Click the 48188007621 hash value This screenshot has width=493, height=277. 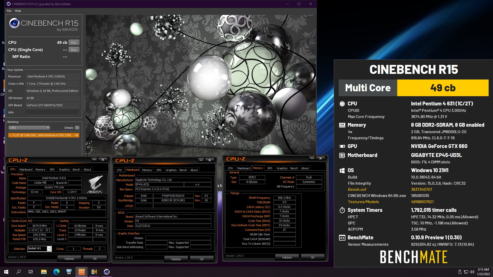tap(422, 202)
